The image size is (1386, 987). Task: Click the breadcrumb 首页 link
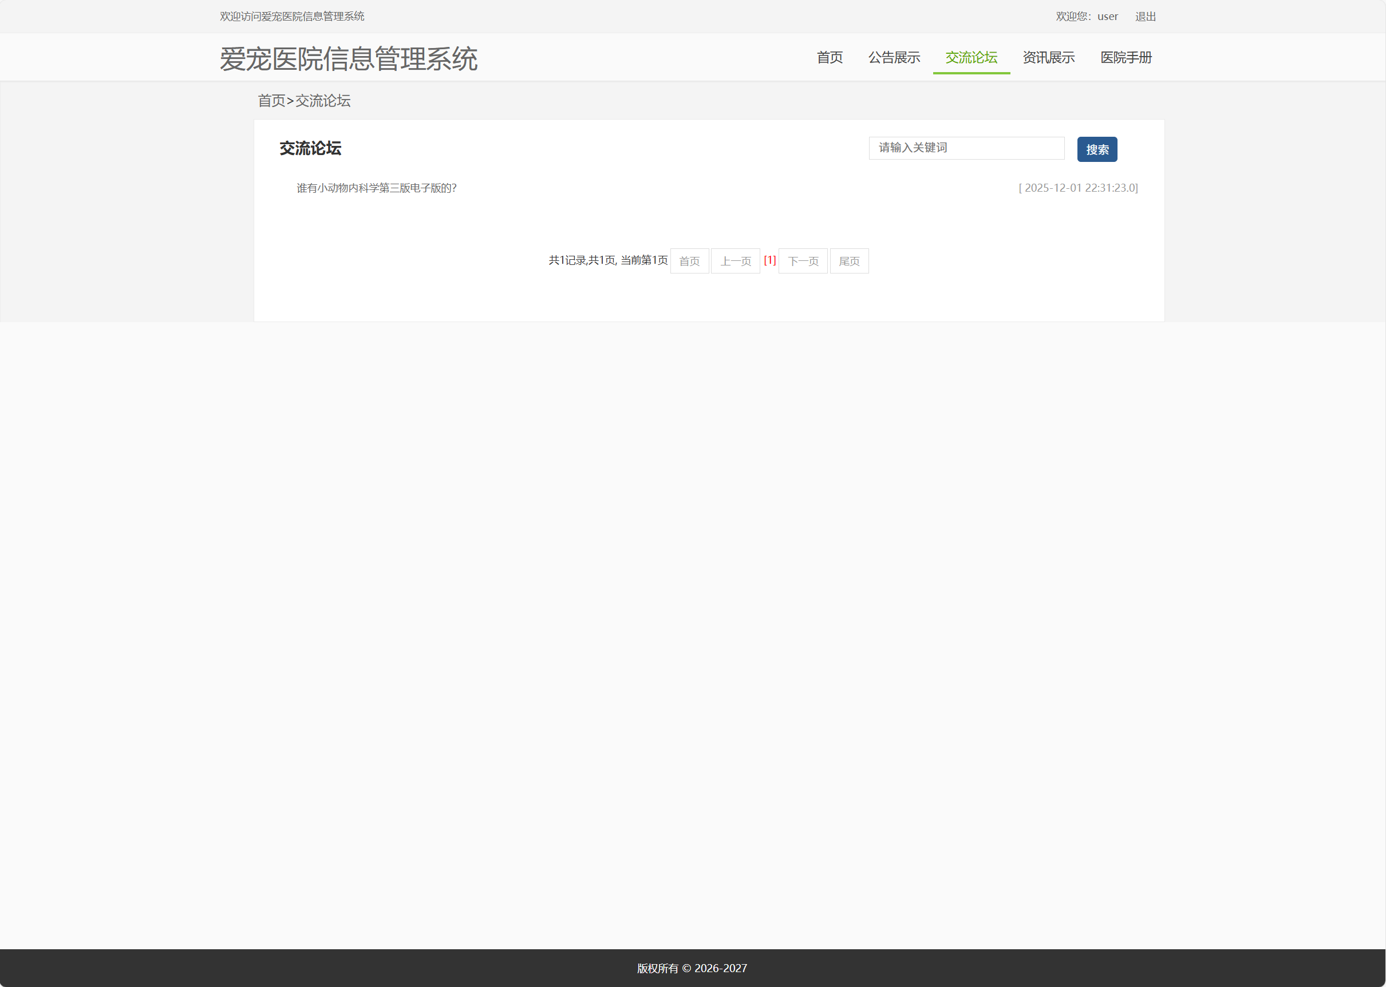pos(272,101)
